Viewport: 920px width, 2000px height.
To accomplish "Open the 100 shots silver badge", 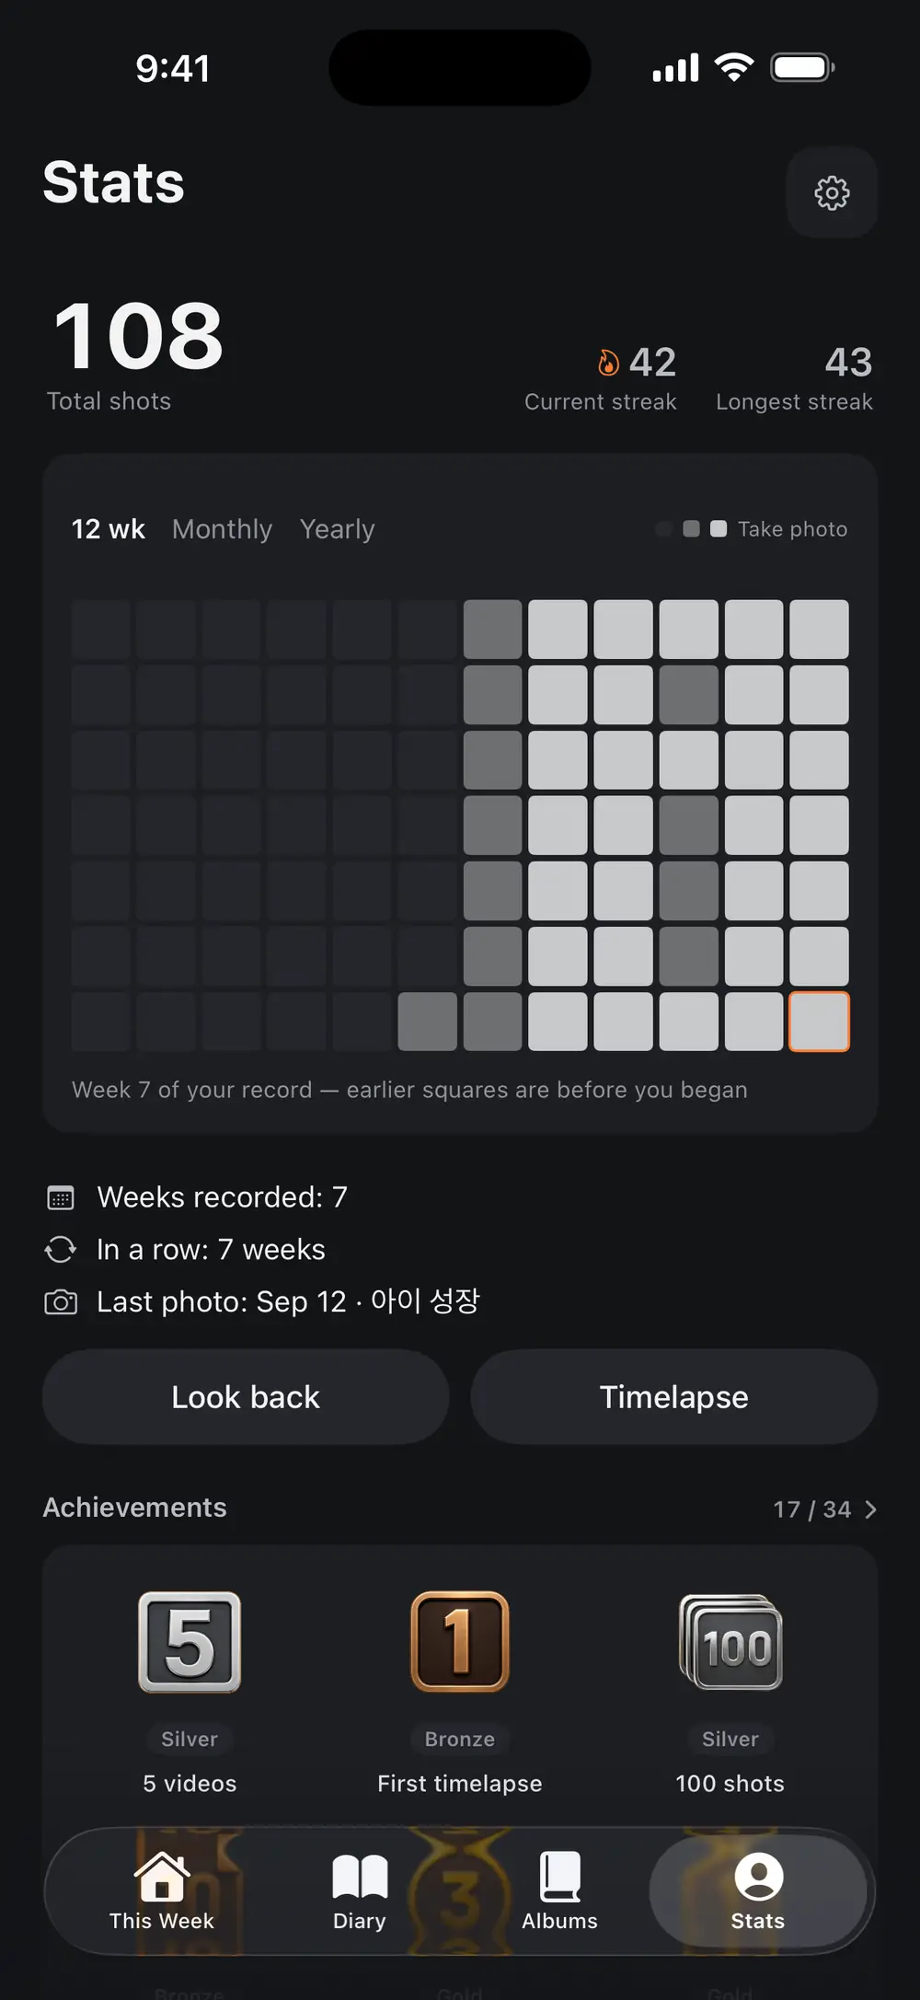I will [x=730, y=1642].
